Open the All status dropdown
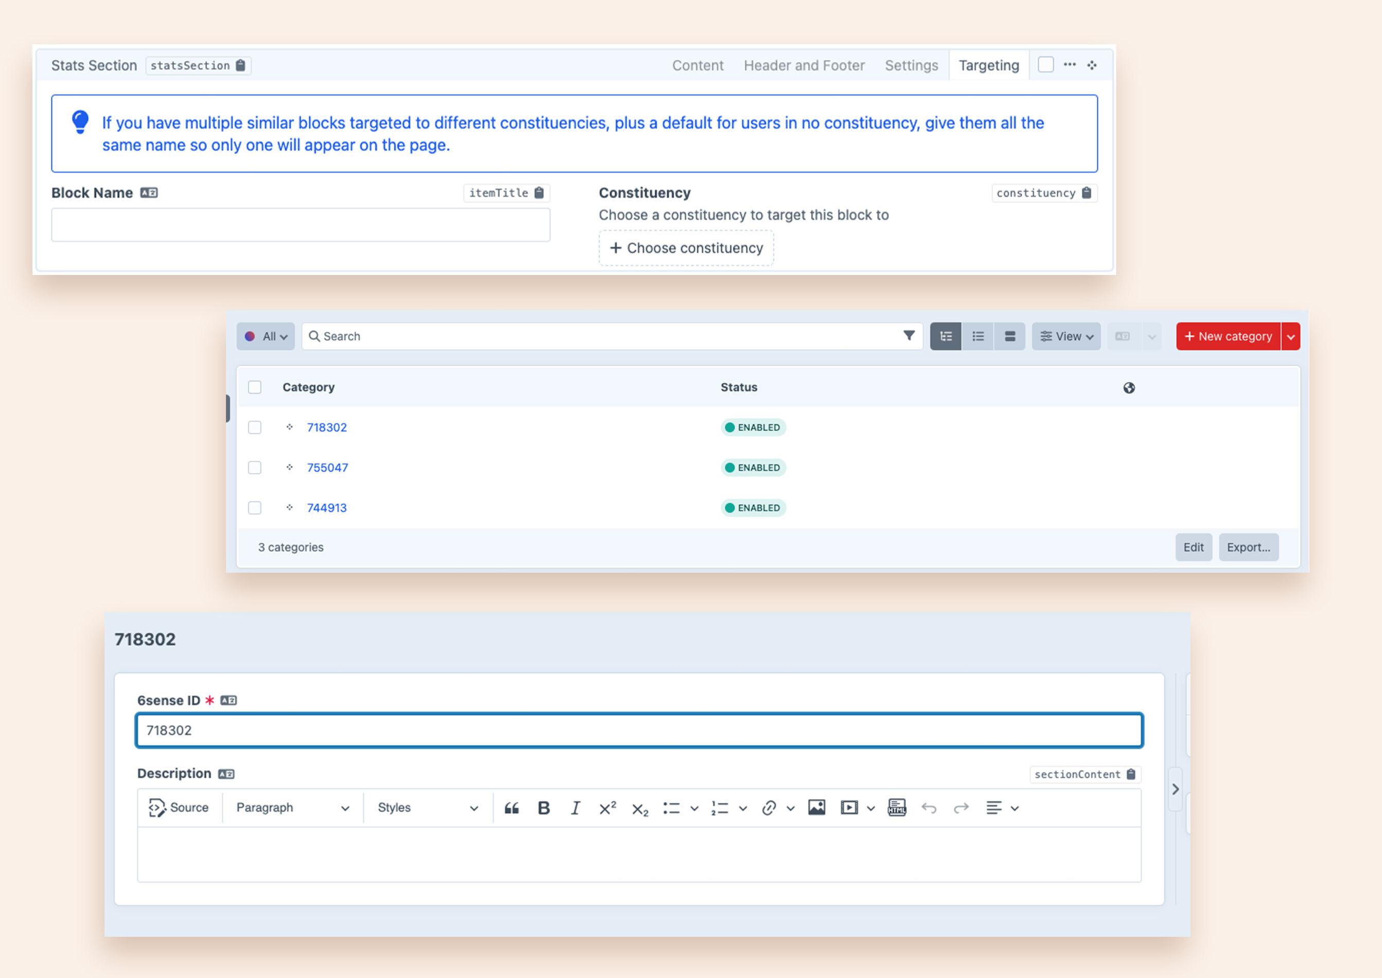Image resolution: width=1382 pixels, height=978 pixels. (x=266, y=336)
